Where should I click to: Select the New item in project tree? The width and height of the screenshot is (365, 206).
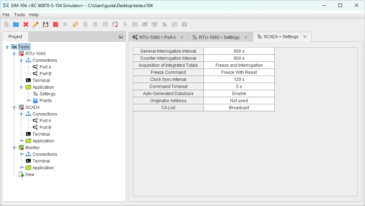click(30, 175)
